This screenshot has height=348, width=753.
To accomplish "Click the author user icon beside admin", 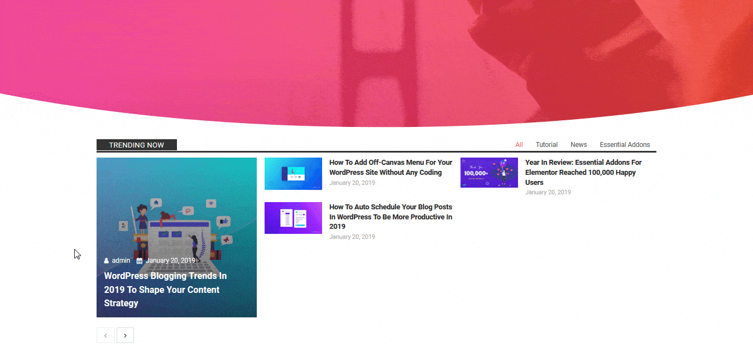I will coord(107,261).
